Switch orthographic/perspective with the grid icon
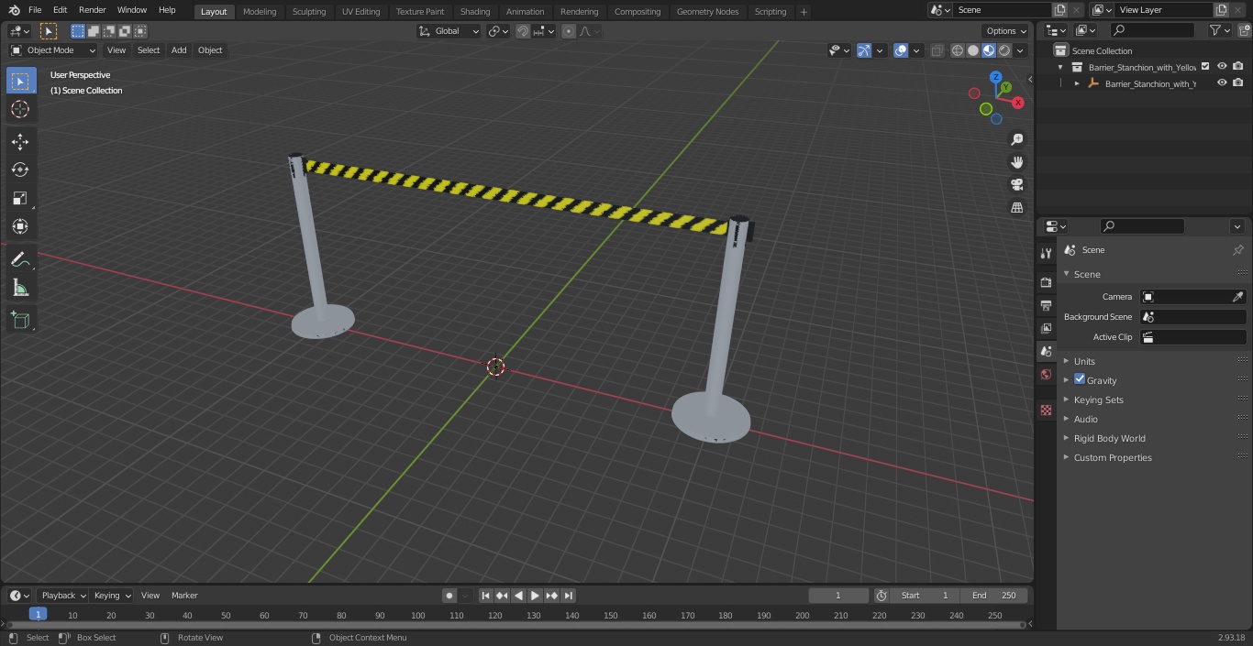1253x646 pixels. click(1016, 208)
